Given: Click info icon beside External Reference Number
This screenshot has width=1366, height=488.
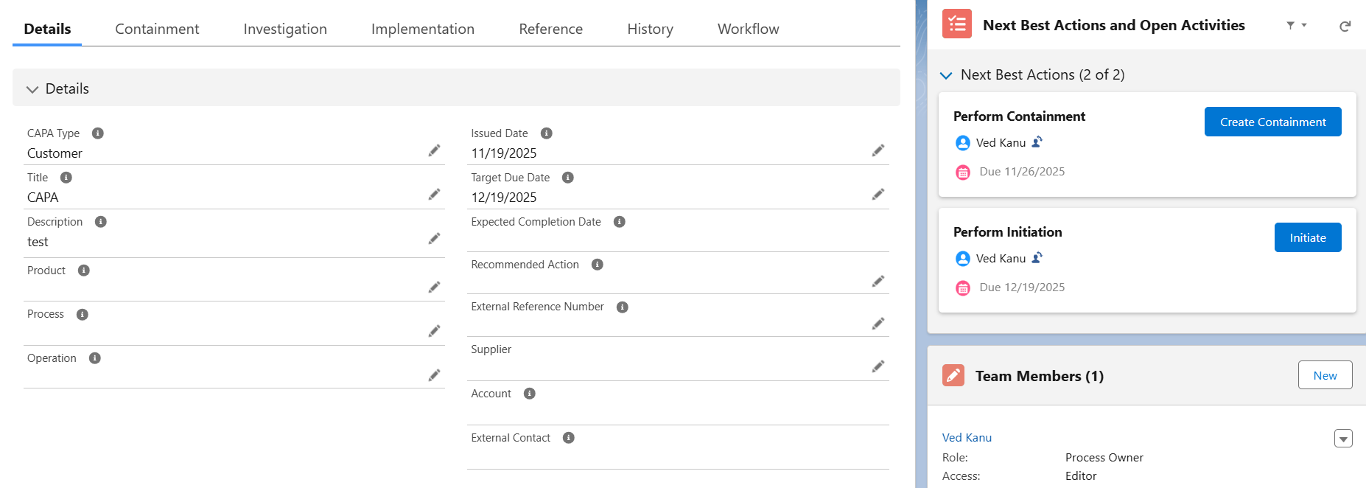Looking at the screenshot, I should pyautogui.click(x=622, y=307).
